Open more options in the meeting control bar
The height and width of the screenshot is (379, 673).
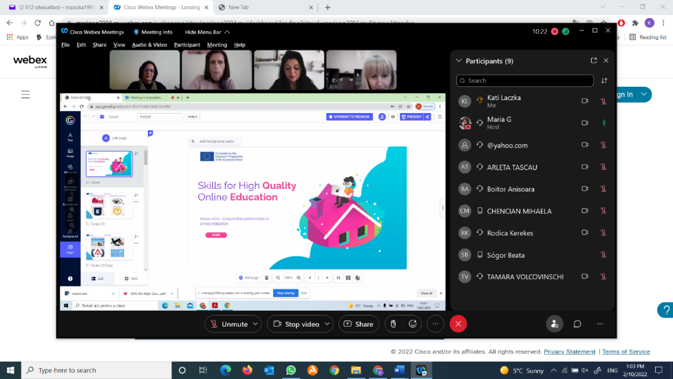(435, 324)
